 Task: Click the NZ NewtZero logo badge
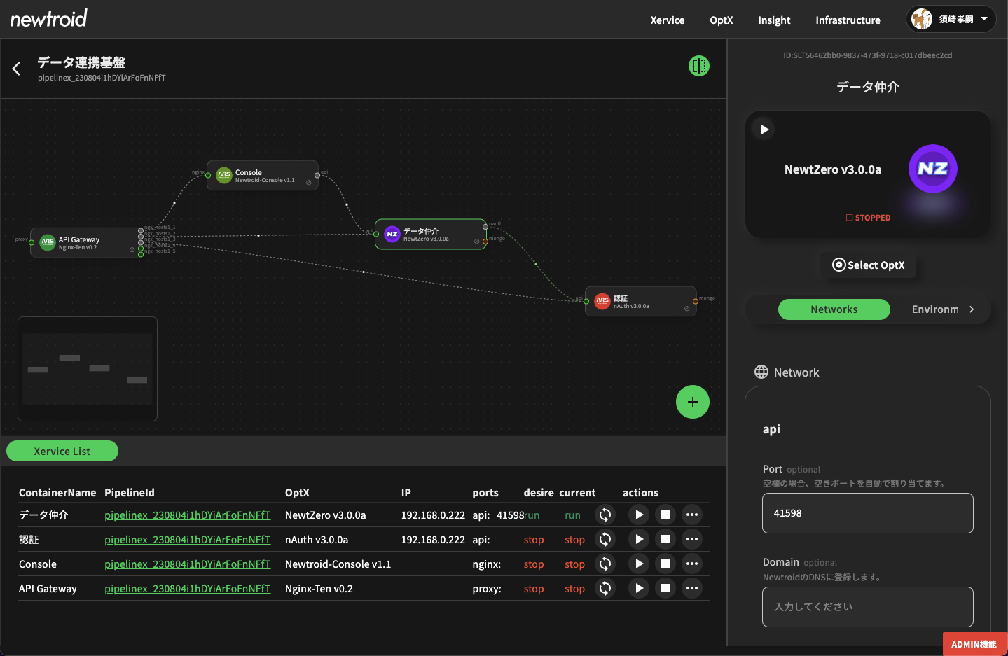pos(932,169)
